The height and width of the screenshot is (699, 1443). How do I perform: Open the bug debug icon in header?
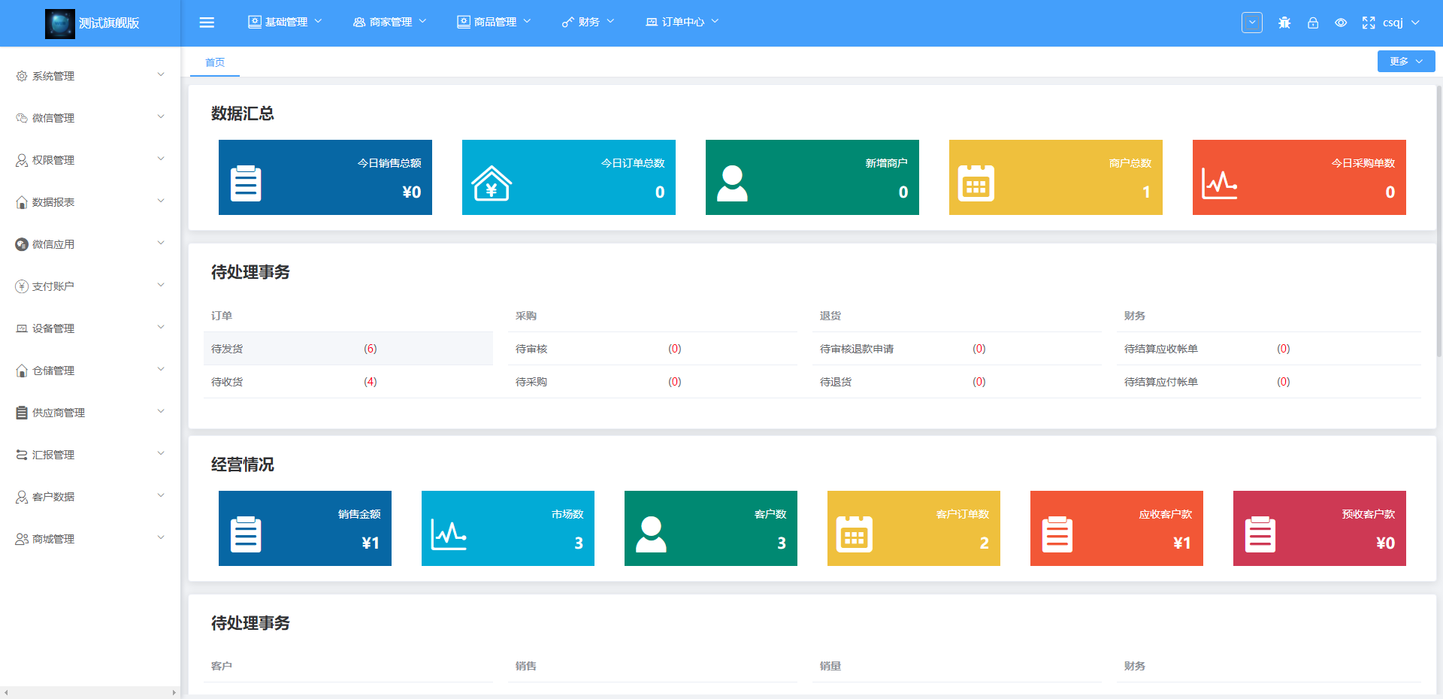click(1284, 23)
